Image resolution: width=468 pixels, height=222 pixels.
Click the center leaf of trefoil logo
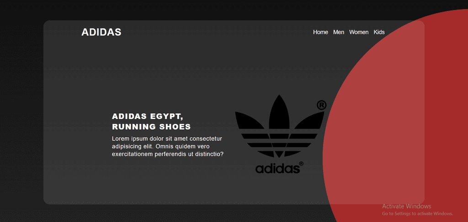coord(279,113)
